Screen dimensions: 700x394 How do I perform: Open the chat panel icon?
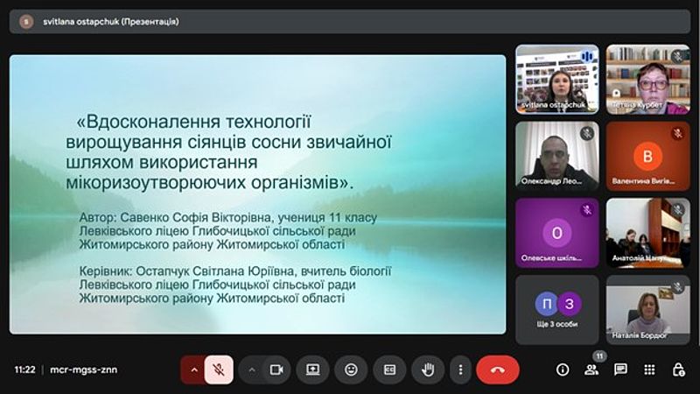[620, 369]
